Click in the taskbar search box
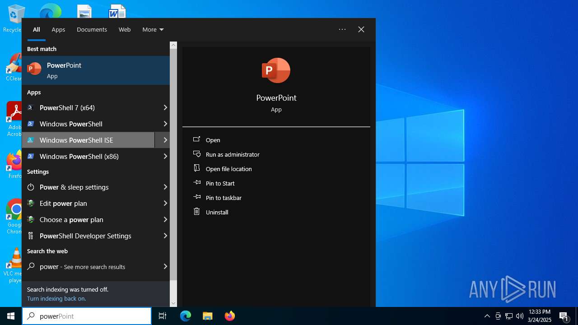 tap(87, 316)
